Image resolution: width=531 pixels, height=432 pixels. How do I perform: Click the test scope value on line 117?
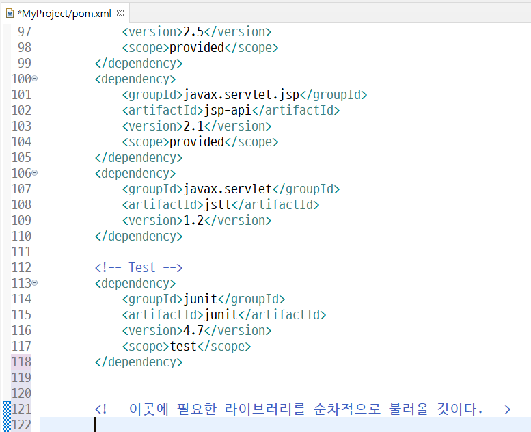coord(183,347)
